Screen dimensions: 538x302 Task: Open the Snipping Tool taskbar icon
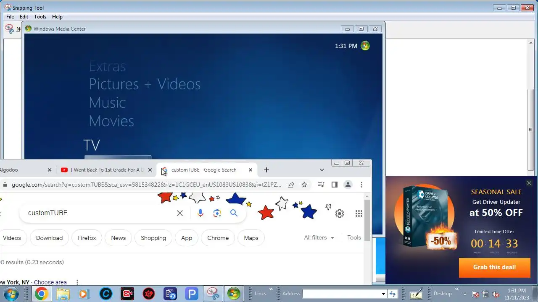[213, 294]
